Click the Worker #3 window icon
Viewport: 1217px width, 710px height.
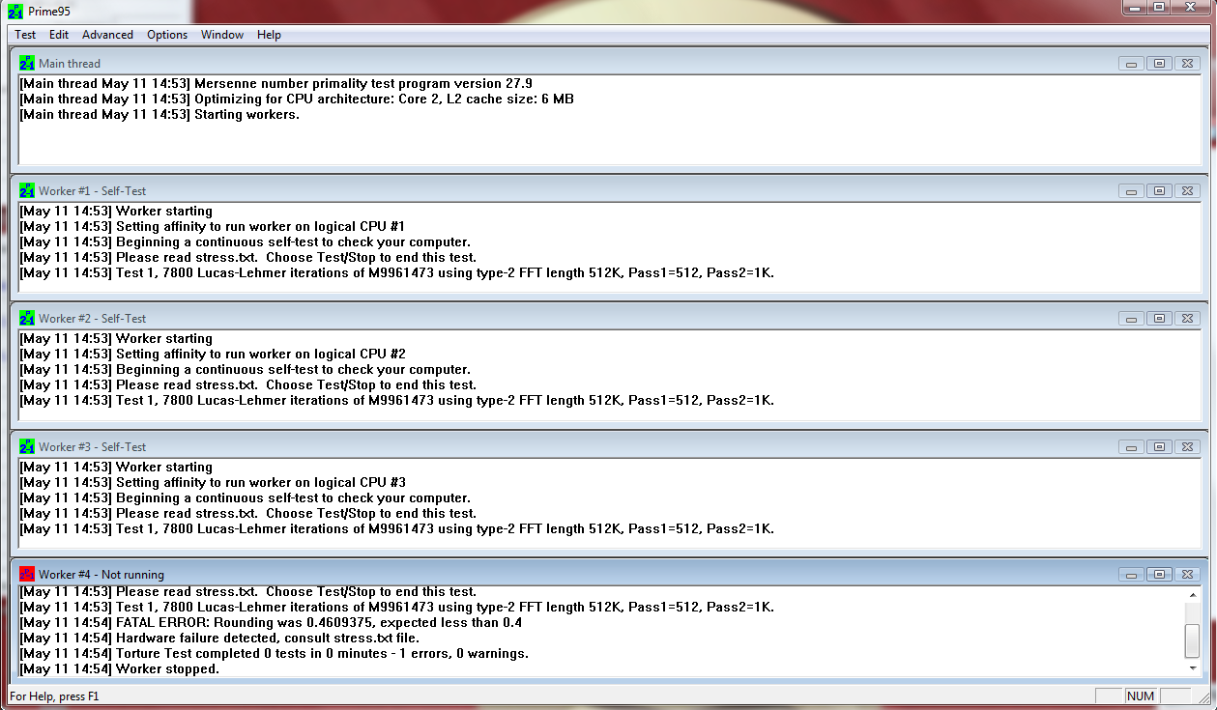[27, 447]
